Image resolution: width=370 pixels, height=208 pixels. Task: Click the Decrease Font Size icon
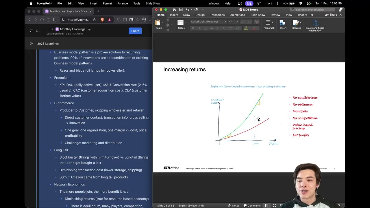(249, 22)
